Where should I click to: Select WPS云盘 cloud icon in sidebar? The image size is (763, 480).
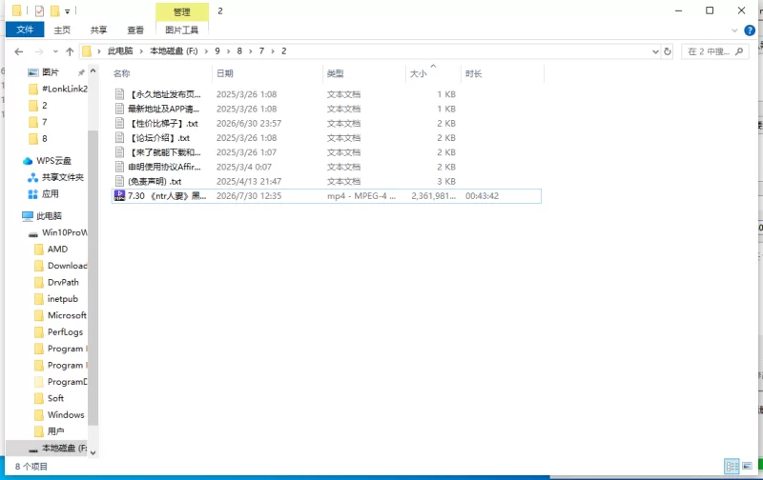coord(28,161)
